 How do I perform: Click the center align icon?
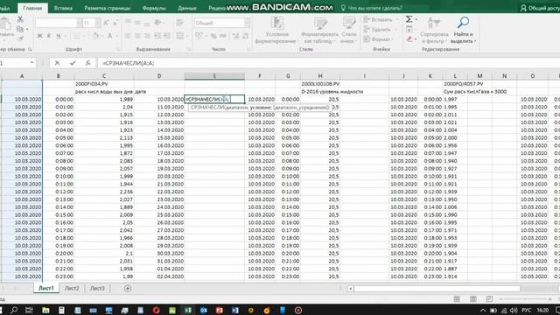(x=137, y=36)
